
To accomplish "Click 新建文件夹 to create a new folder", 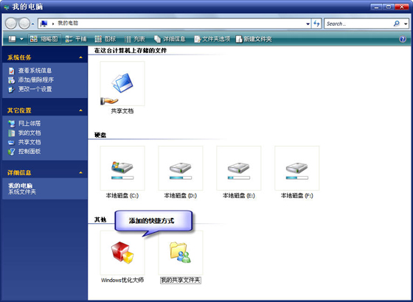I will (254, 39).
